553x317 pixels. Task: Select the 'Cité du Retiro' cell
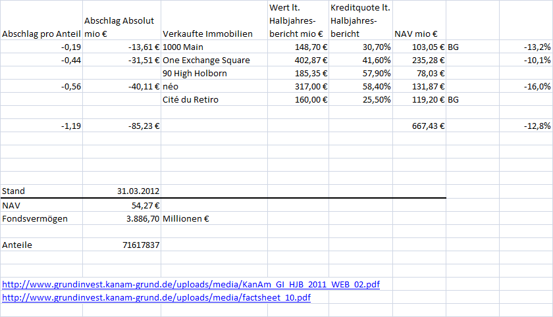click(190, 99)
